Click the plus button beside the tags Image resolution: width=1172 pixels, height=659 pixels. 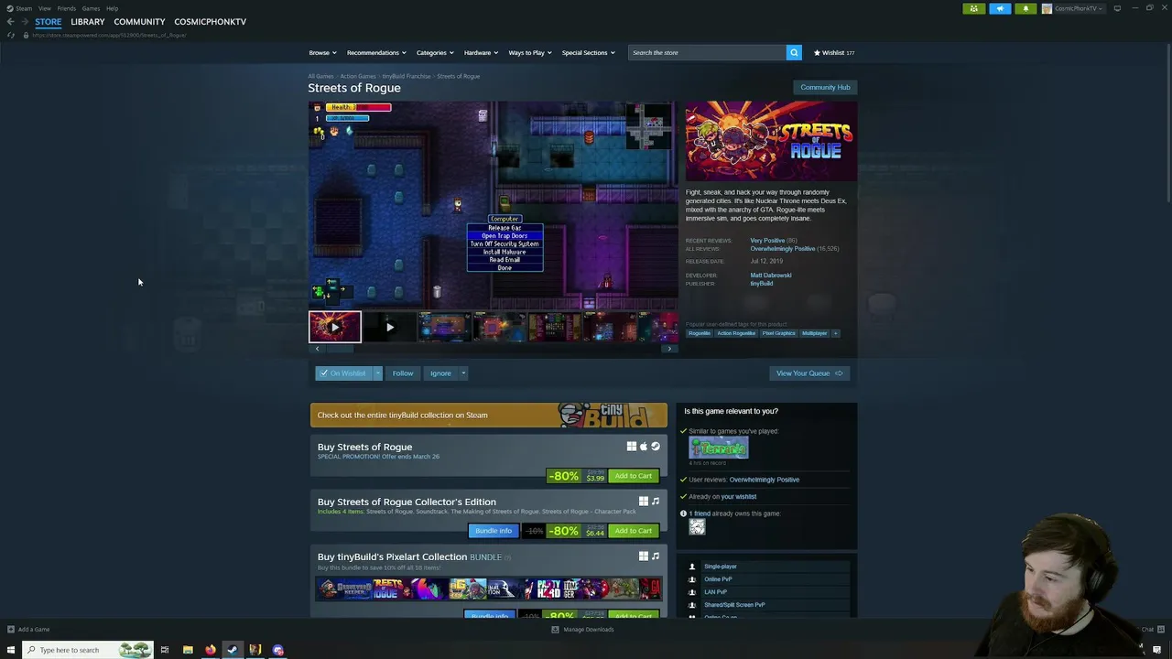coord(835,333)
